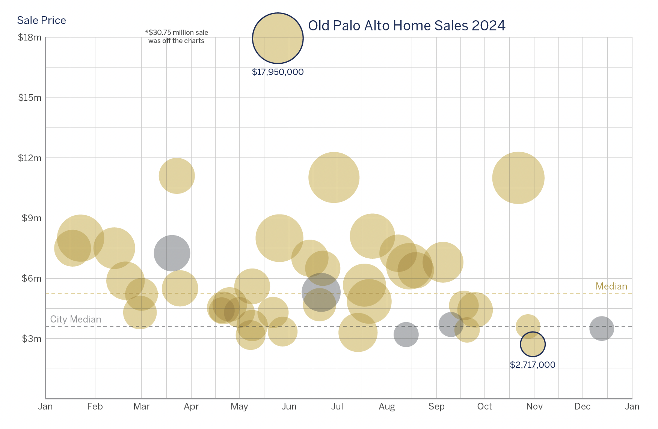This screenshot has width=658, height=429.
Task: Click the gold $11m bubble in late March
Action: (x=177, y=175)
